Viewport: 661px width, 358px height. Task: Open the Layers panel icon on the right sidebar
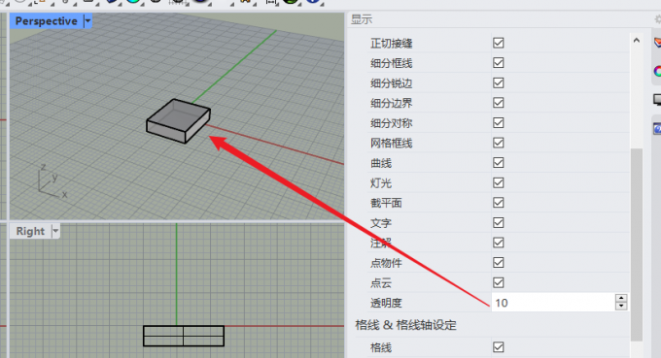tap(657, 42)
